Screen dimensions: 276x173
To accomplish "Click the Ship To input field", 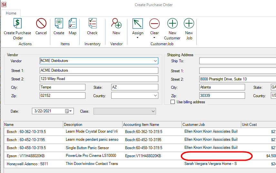I will (238, 61).
